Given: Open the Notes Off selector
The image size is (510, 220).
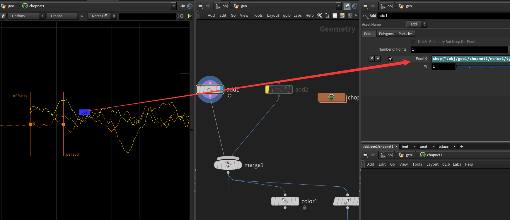Looking at the screenshot, I should [102, 16].
